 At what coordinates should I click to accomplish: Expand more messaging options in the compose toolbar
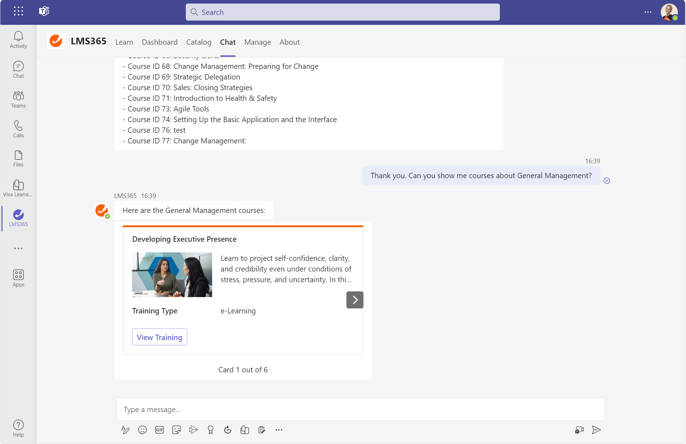(x=279, y=430)
